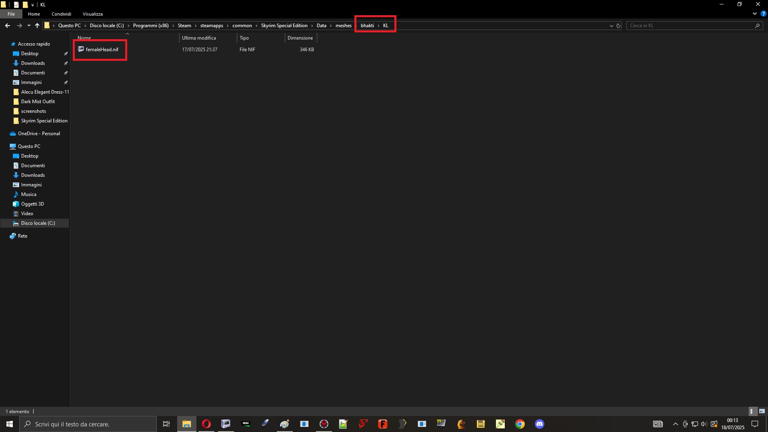Open Opera browser from the taskbar

206,424
